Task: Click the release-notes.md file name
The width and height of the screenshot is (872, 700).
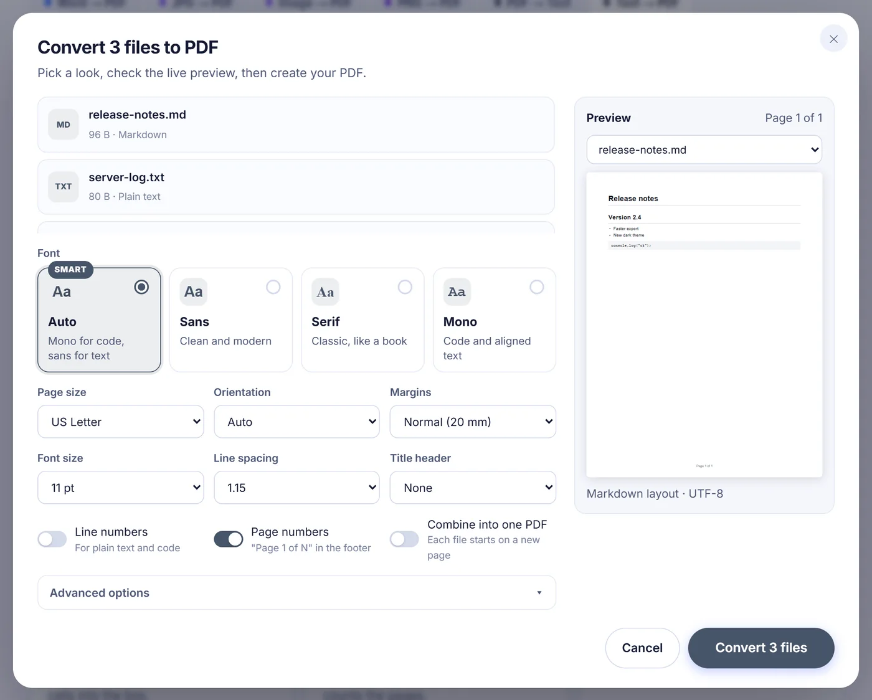Action: coord(138,115)
